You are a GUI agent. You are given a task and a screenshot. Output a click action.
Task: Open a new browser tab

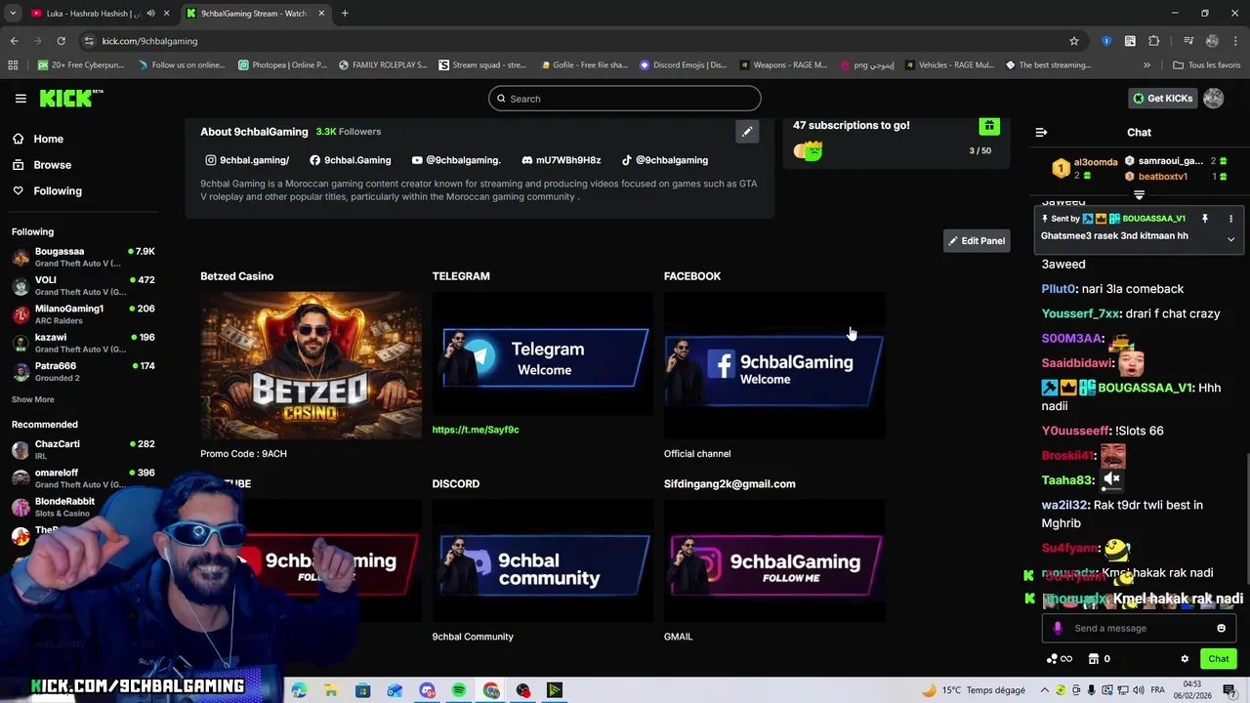345,14
